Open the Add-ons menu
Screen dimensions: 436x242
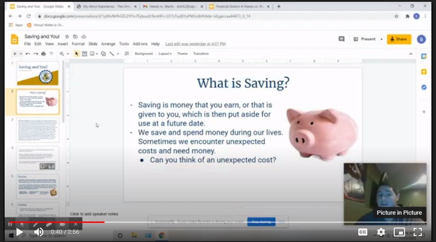(140, 44)
